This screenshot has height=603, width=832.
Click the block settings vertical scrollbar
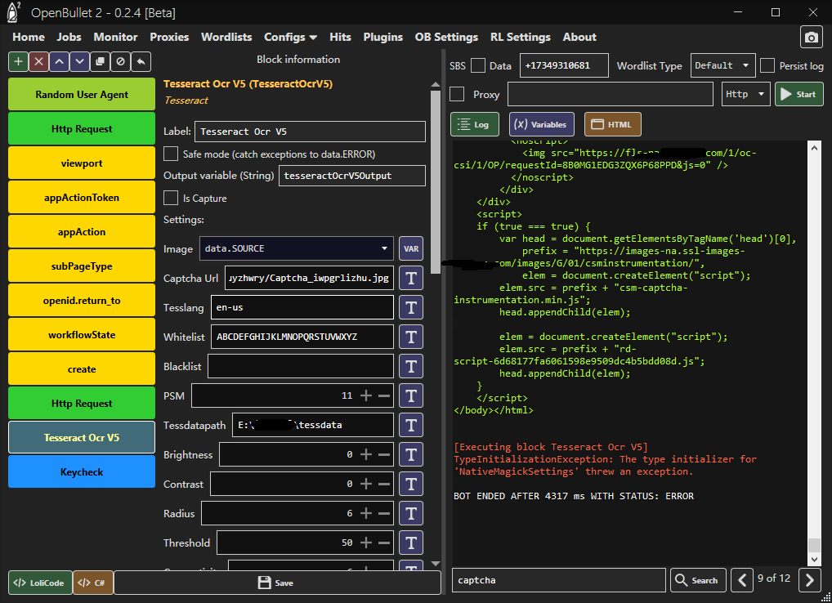(436, 181)
